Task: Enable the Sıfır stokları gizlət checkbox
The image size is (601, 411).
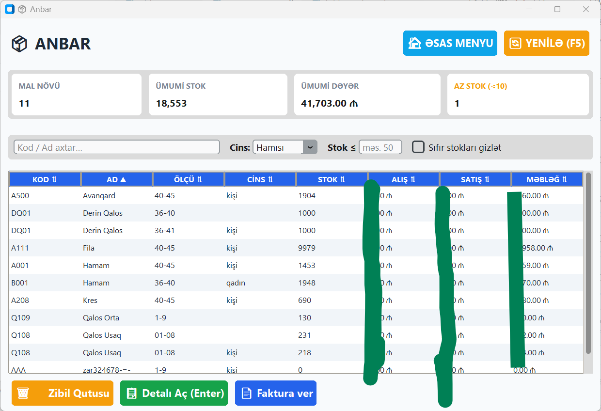Action: (418, 146)
